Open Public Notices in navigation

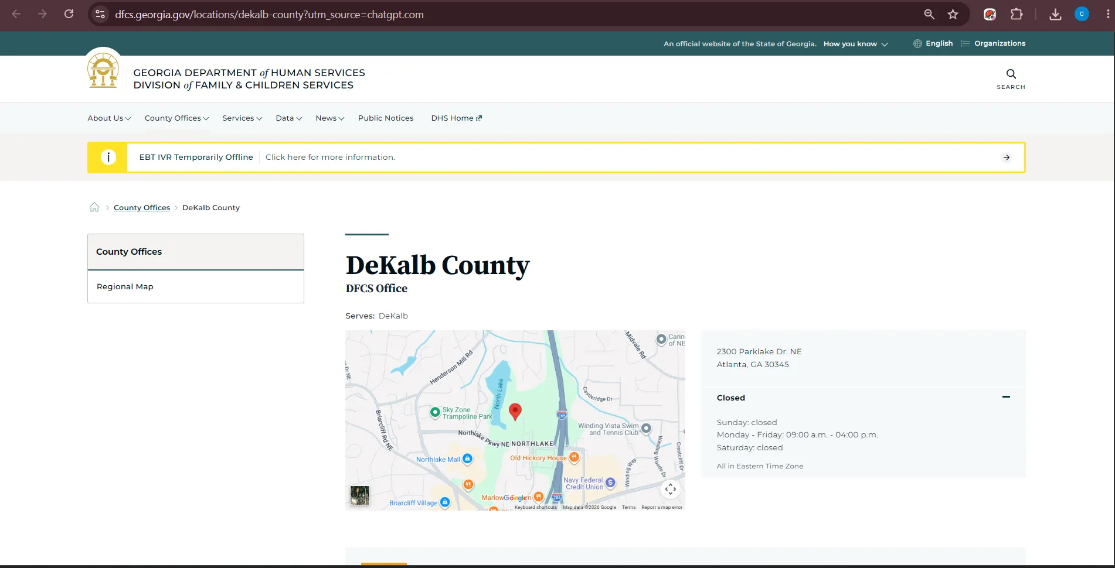click(386, 118)
